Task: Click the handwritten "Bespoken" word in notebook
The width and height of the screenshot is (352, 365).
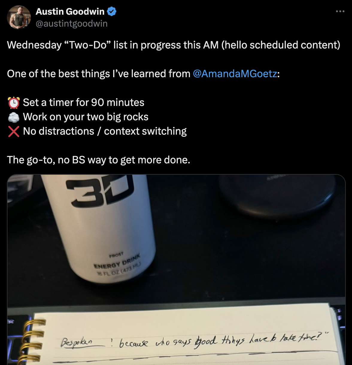Action: coord(77,342)
